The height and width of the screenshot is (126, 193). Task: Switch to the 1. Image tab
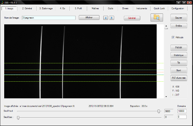[9, 8]
